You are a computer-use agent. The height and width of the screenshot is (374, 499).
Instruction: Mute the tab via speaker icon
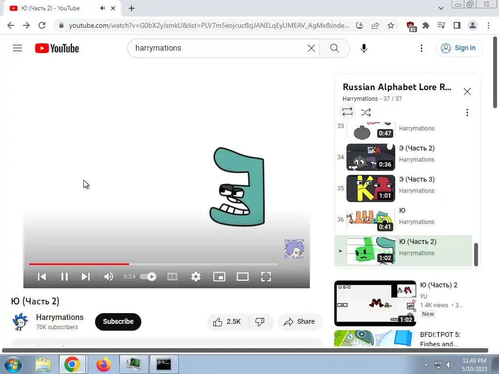point(102,8)
